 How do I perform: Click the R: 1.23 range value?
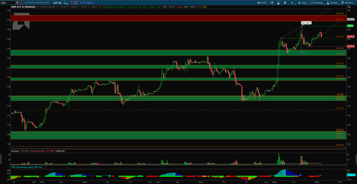(102, 7)
